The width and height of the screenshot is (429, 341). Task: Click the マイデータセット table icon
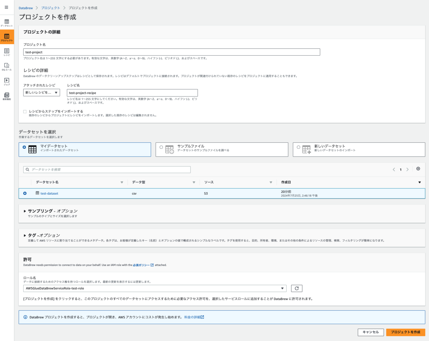point(32,149)
